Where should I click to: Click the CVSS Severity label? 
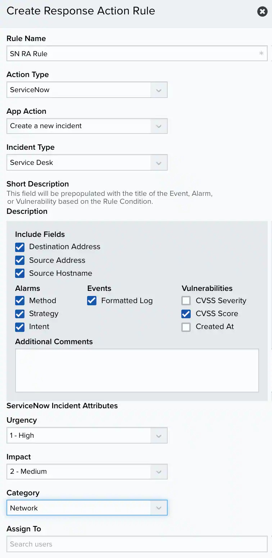click(x=221, y=301)
